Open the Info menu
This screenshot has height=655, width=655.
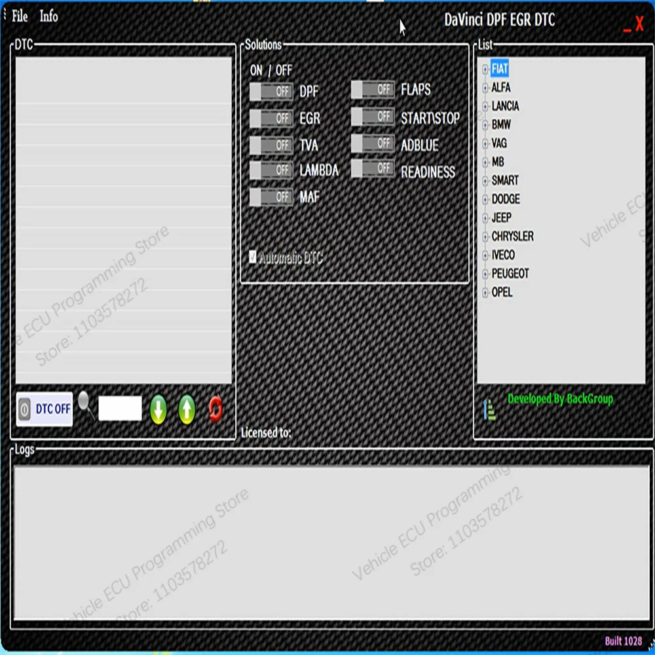tap(48, 16)
